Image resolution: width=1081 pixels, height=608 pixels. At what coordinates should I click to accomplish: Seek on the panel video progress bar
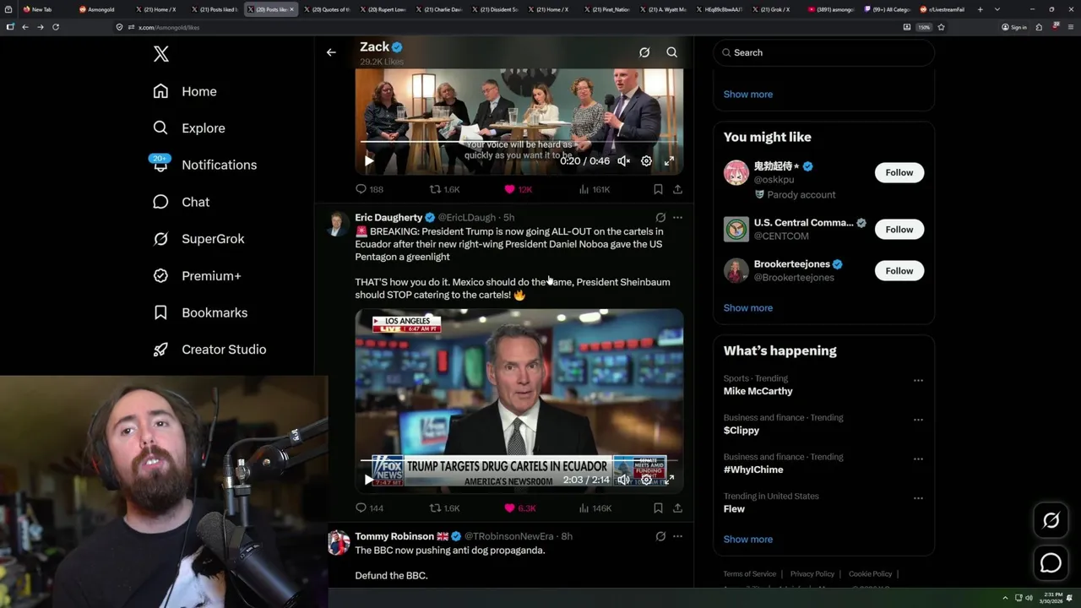[x=519, y=142]
